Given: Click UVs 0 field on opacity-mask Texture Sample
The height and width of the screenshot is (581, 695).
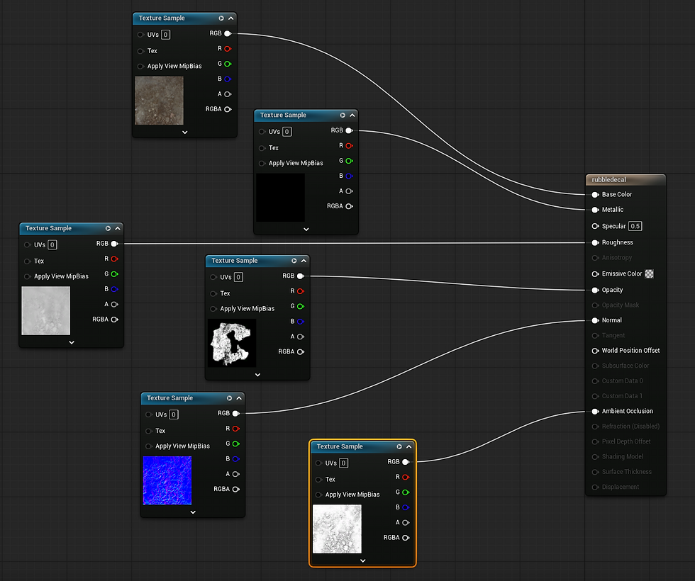Looking at the screenshot, I should pyautogui.click(x=238, y=277).
